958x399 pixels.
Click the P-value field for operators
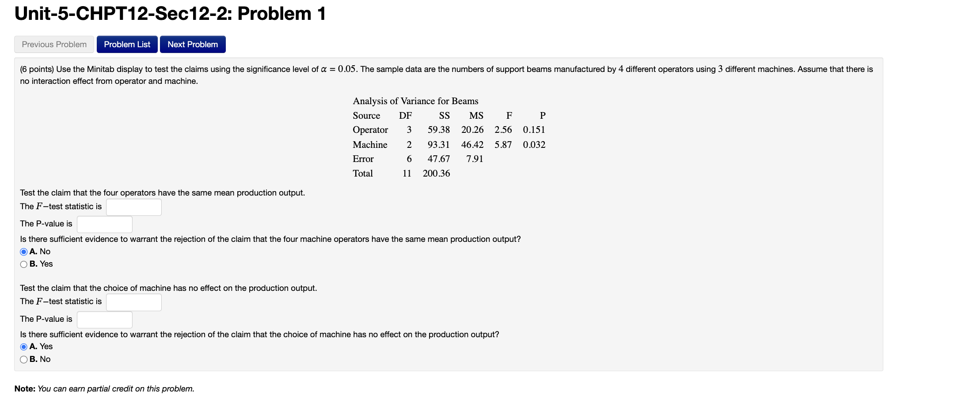(104, 224)
